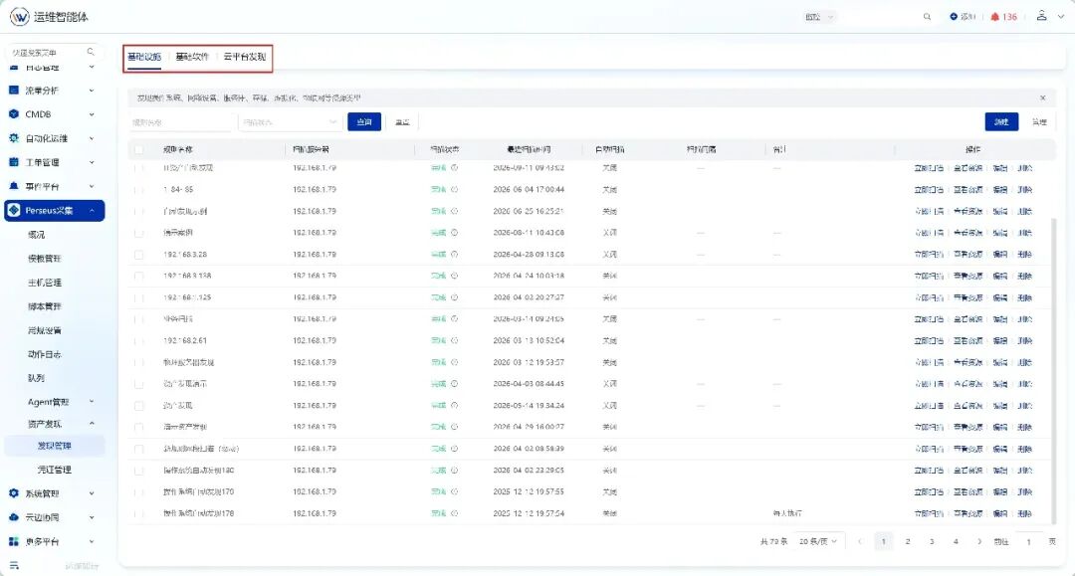Click the red alarm bell showing 136

tap(994, 17)
